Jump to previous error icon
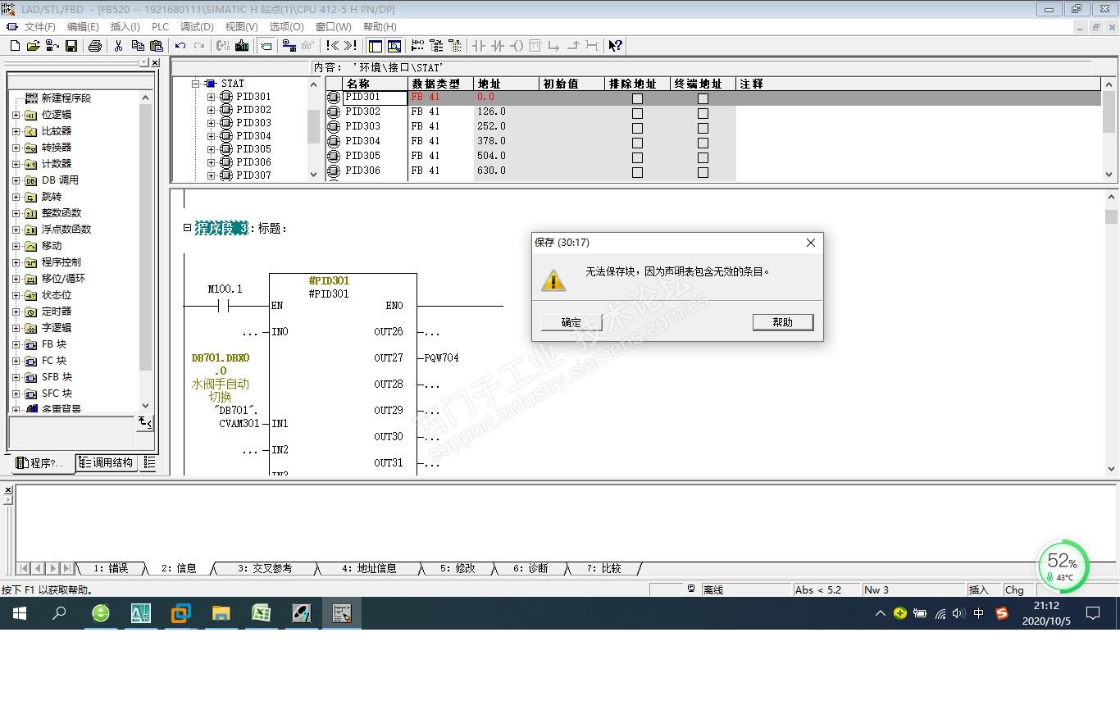Screen dimensions: 1120x728 [331, 46]
